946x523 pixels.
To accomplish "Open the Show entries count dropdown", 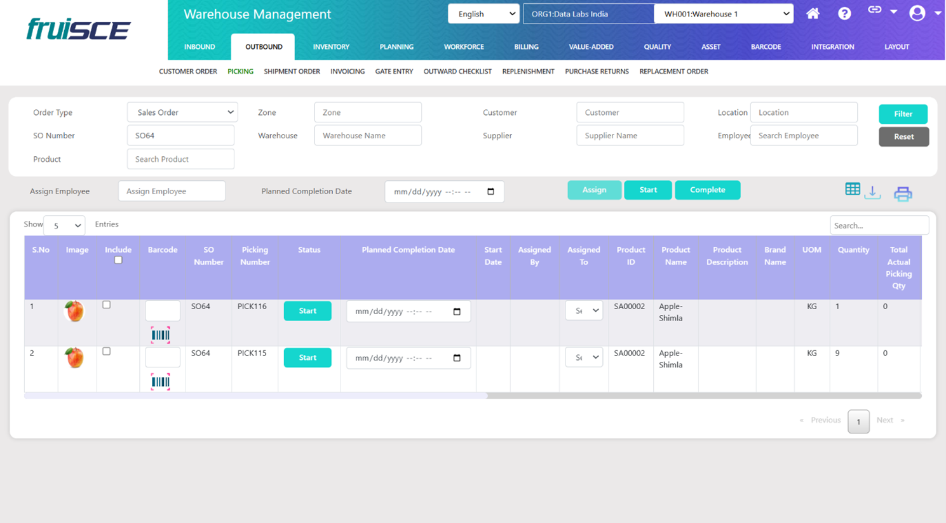I will 64,225.
